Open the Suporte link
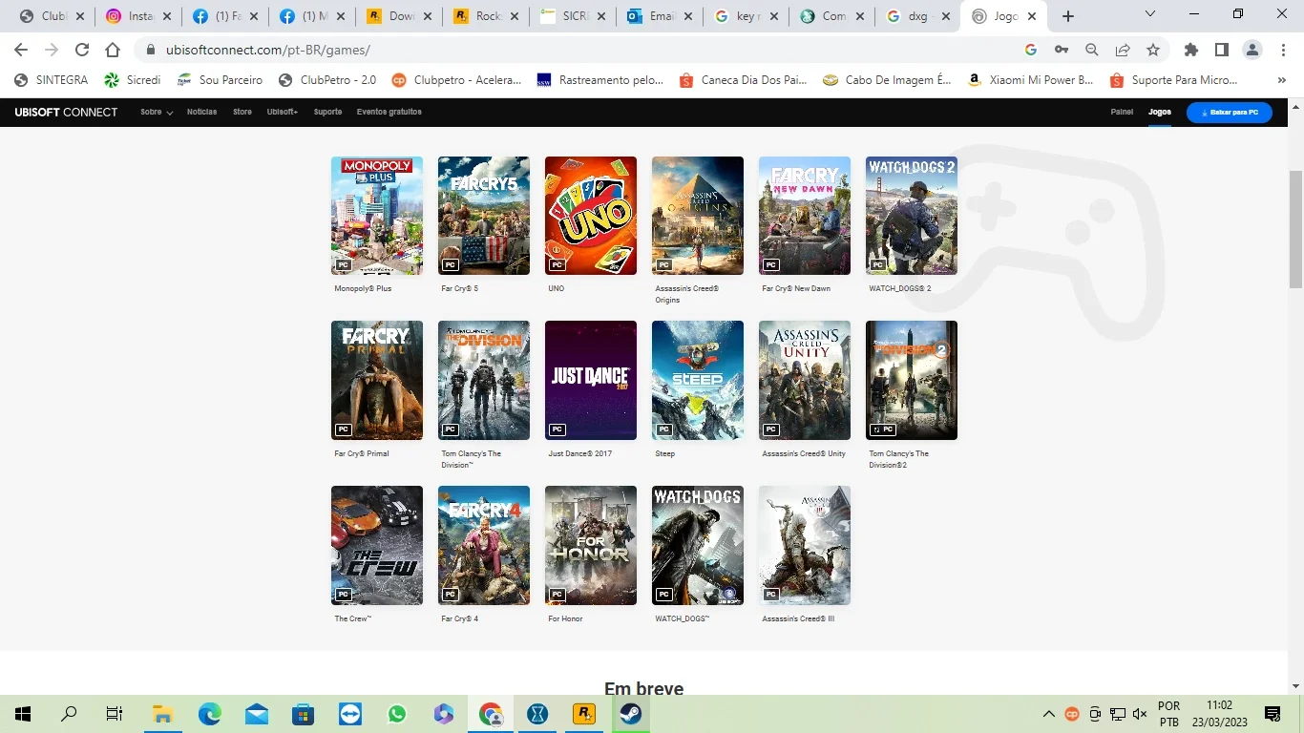This screenshot has height=733, width=1304. pos(327,112)
